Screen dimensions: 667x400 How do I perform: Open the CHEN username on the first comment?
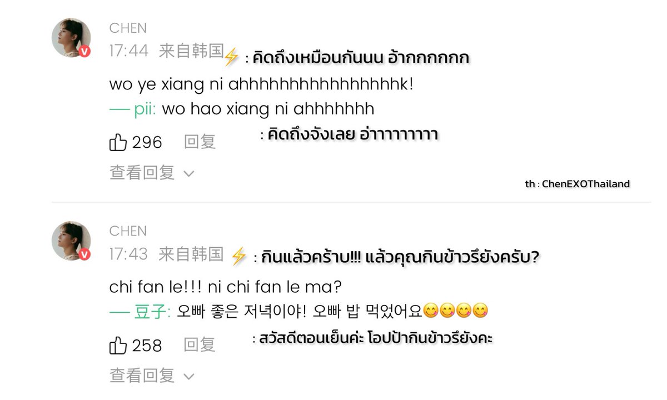128,28
